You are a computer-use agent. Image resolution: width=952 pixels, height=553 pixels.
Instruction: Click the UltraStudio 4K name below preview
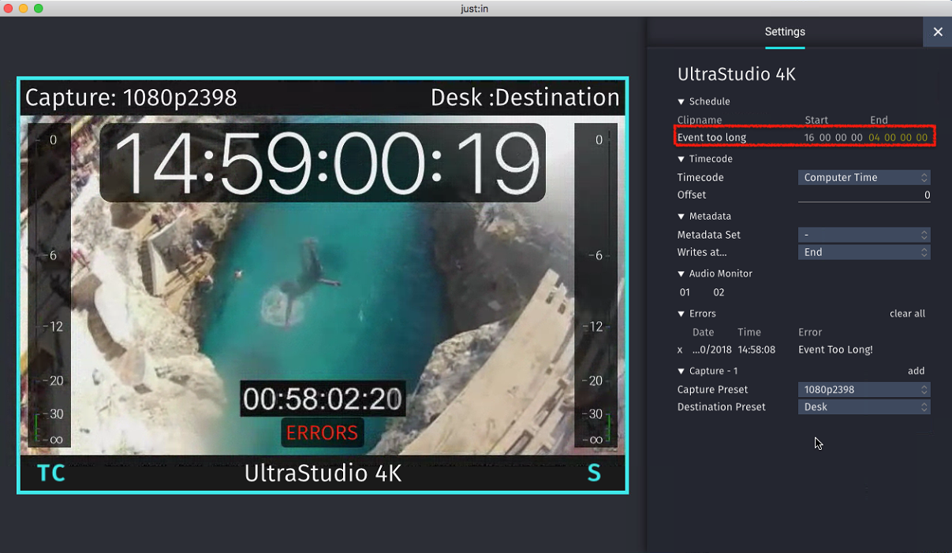click(x=323, y=473)
